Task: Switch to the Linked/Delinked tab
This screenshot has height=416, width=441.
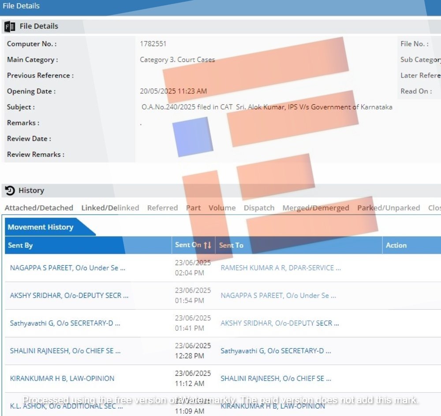Action: [x=110, y=208]
